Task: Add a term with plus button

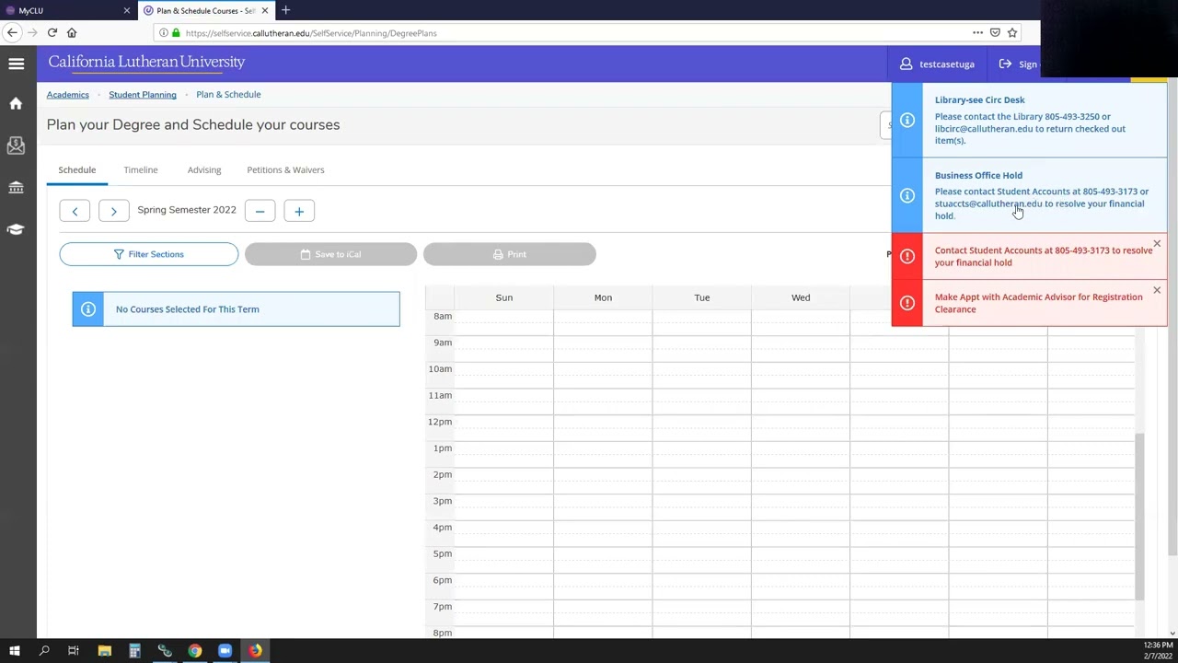Action: click(299, 211)
